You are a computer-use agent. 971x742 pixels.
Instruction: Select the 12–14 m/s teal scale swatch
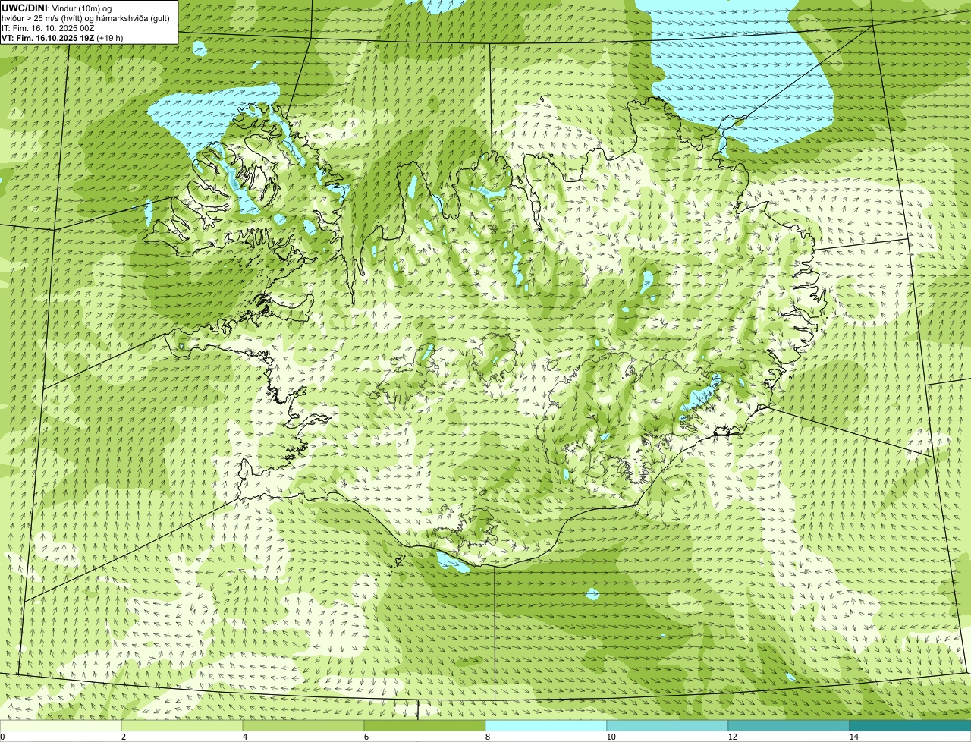pos(789,725)
